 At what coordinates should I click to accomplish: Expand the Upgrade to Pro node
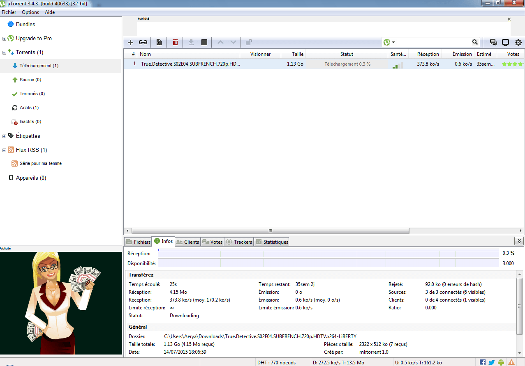[4, 39]
